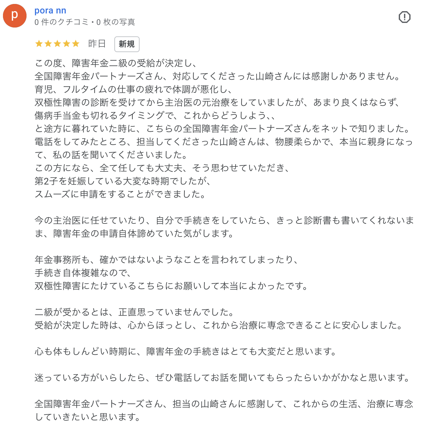Viewport: 423px width, 423px height.
Task: Click the line スムーズに申請をすることができました
Action: click(120, 194)
